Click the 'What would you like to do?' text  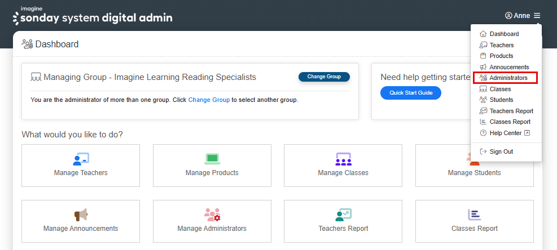(x=72, y=135)
